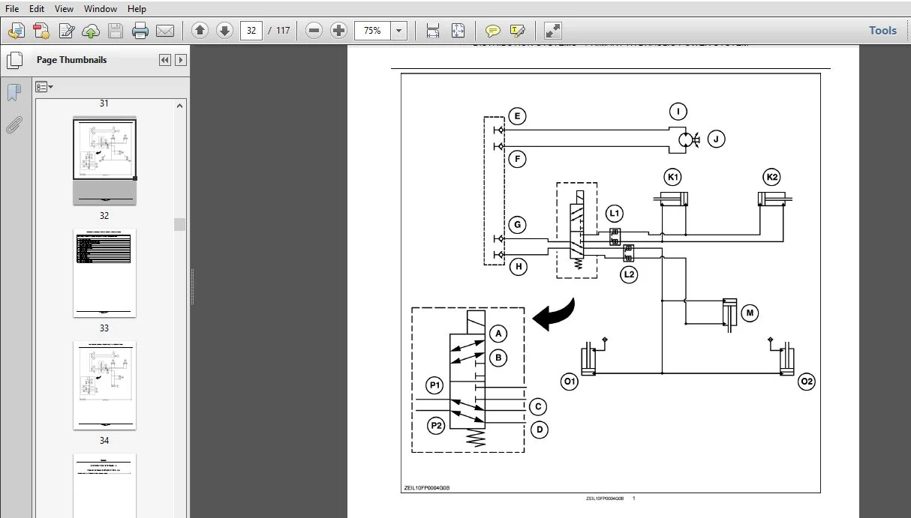The height and width of the screenshot is (518, 911).
Task: Select the page 33 thumbnail
Action: pyautogui.click(x=104, y=273)
